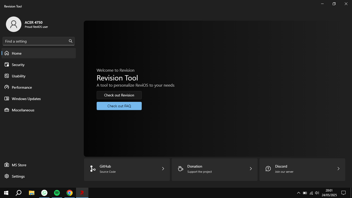This screenshot has width=352, height=198.
Task: Open the MS Store page
Action: (39, 165)
